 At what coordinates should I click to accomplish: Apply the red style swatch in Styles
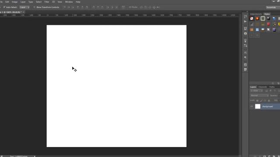pos(268,24)
